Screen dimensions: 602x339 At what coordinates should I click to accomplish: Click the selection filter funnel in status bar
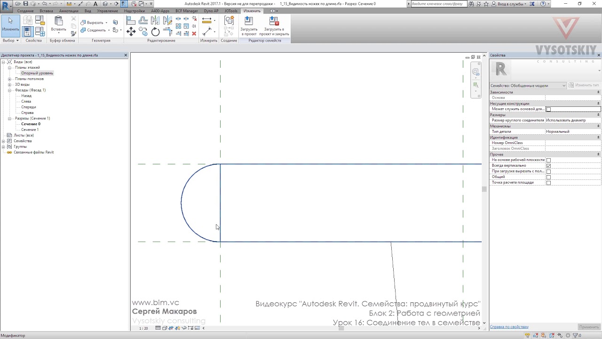[x=575, y=336]
